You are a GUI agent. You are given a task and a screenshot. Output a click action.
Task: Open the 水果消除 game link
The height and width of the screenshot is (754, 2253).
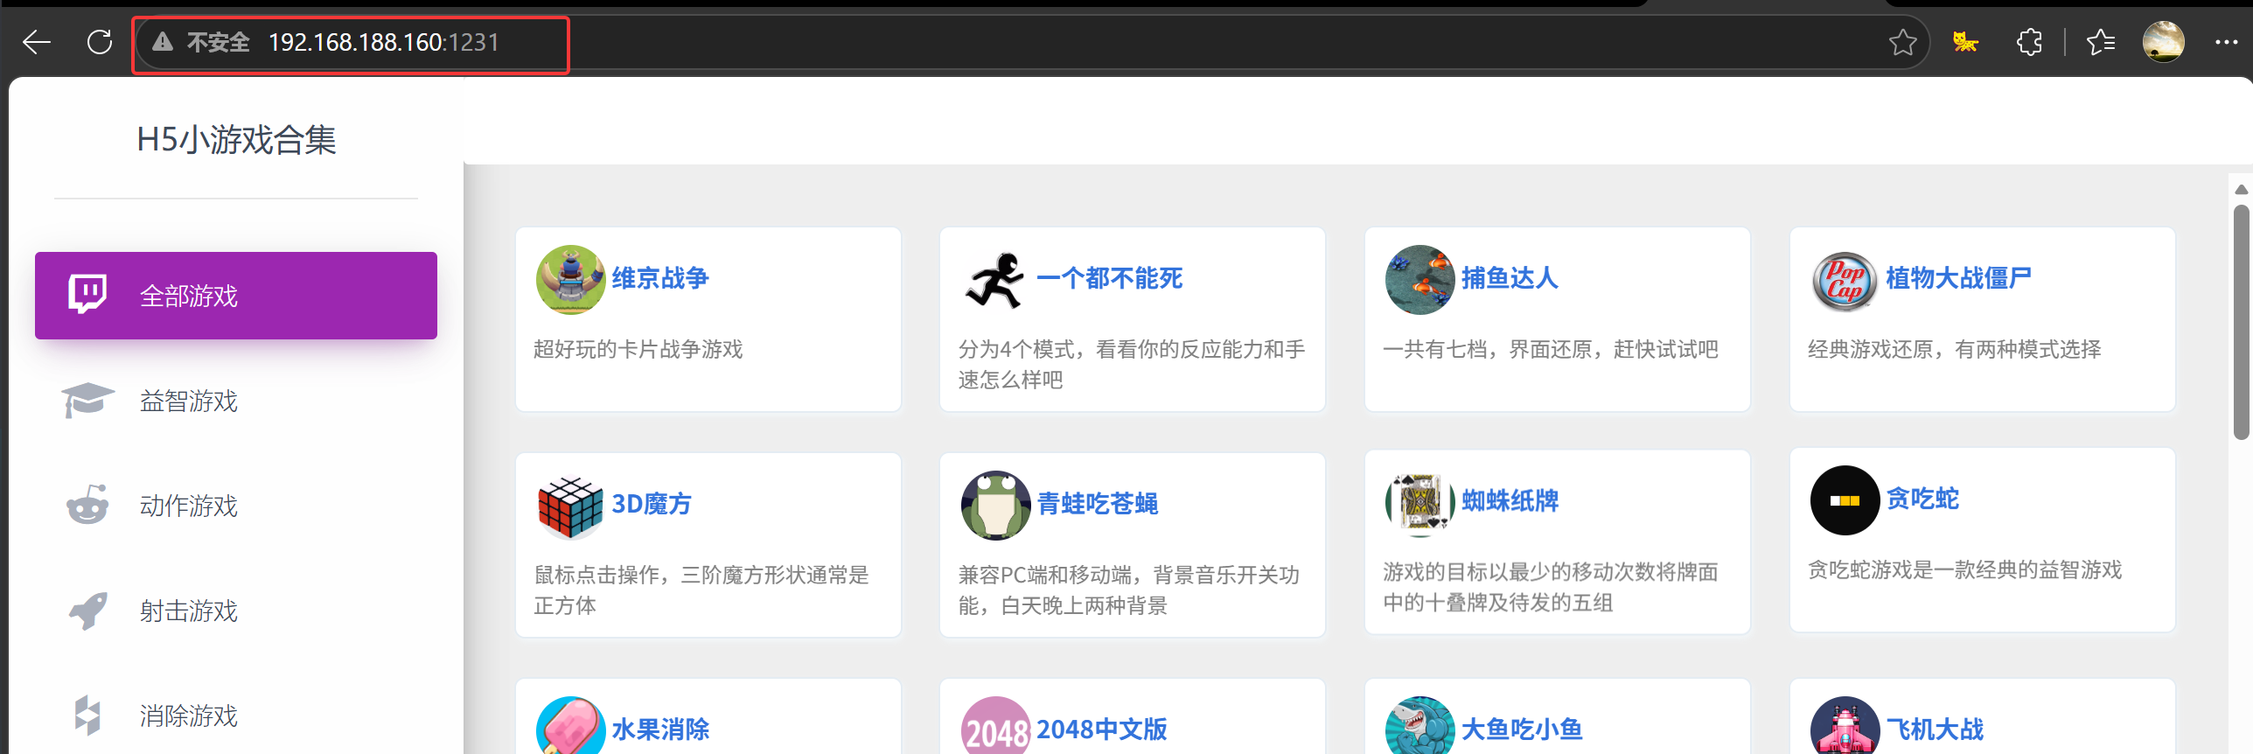point(659,730)
